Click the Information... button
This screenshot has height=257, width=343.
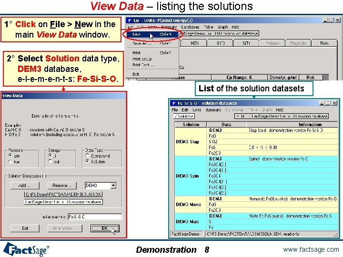[x=65, y=228]
